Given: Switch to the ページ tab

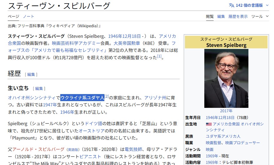Looking at the screenshot, I should point(14,16).
